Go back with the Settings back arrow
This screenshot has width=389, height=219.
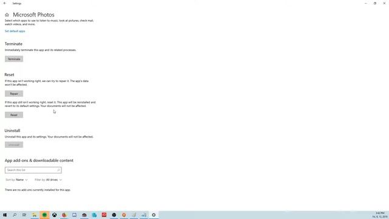[x=5, y=4]
